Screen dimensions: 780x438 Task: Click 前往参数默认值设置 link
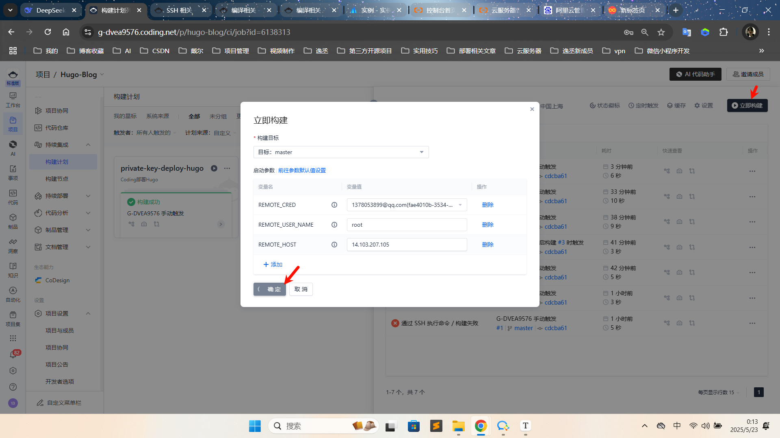(302, 170)
